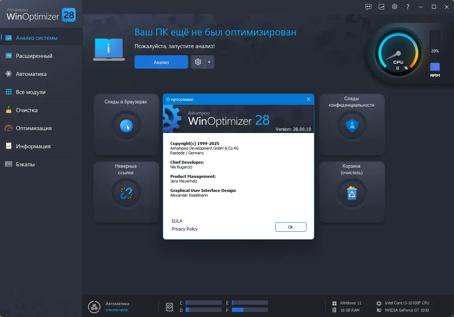Click the hard drive icon in status bar
The width and height of the screenshot is (454, 317).
(x=169, y=307)
